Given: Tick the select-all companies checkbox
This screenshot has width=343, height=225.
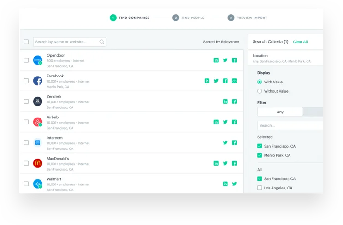Looking at the screenshot, I should tap(26, 41).
